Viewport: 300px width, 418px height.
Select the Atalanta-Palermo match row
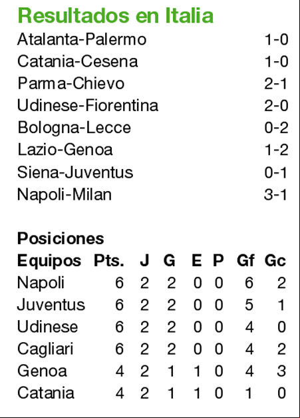tap(153, 40)
